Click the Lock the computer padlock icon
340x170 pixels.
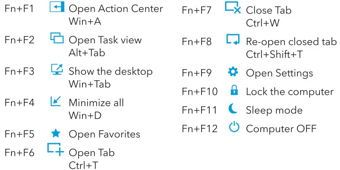point(234,91)
